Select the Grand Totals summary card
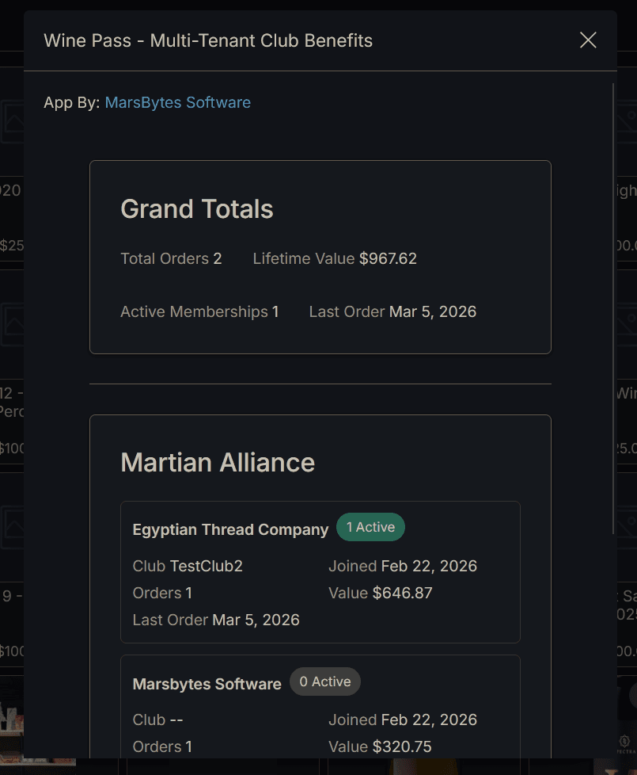The width and height of the screenshot is (637, 775). (320, 256)
